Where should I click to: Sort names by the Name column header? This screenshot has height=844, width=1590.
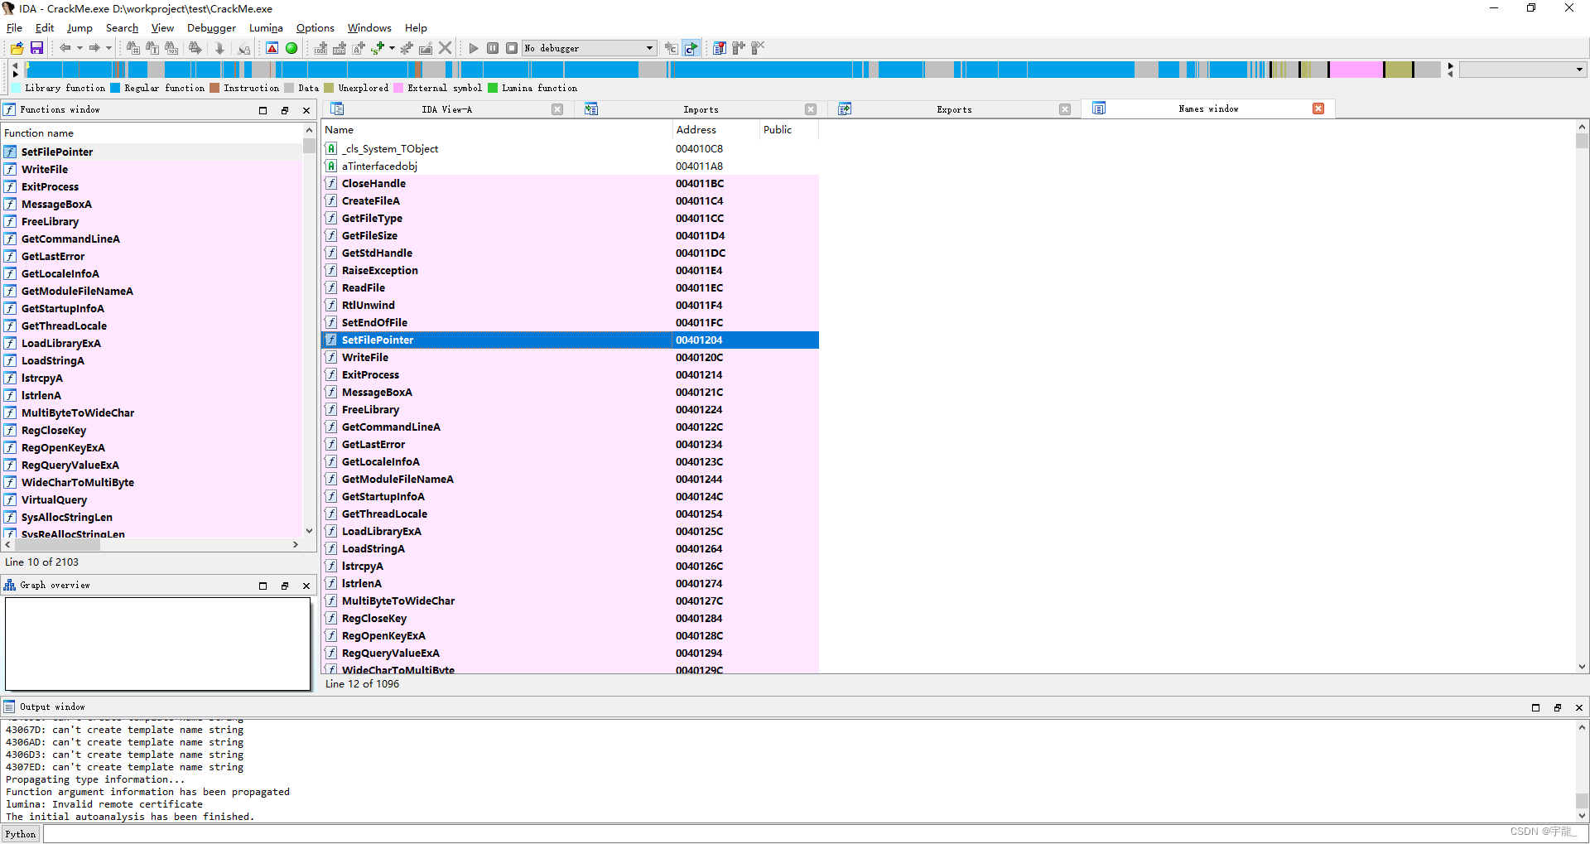click(x=497, y=129)
